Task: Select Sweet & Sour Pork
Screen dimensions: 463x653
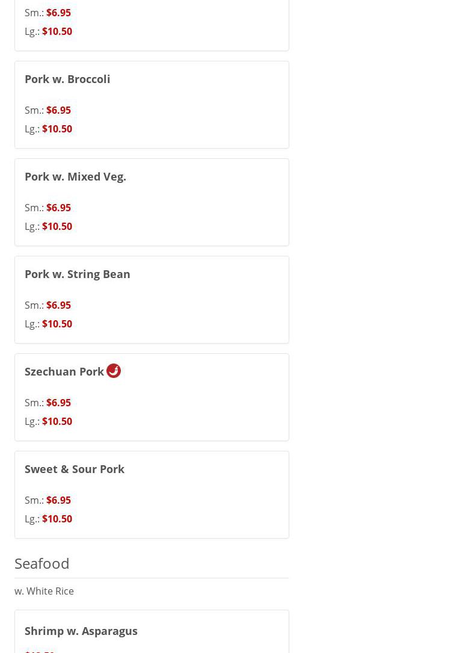Action: [75, 469]
